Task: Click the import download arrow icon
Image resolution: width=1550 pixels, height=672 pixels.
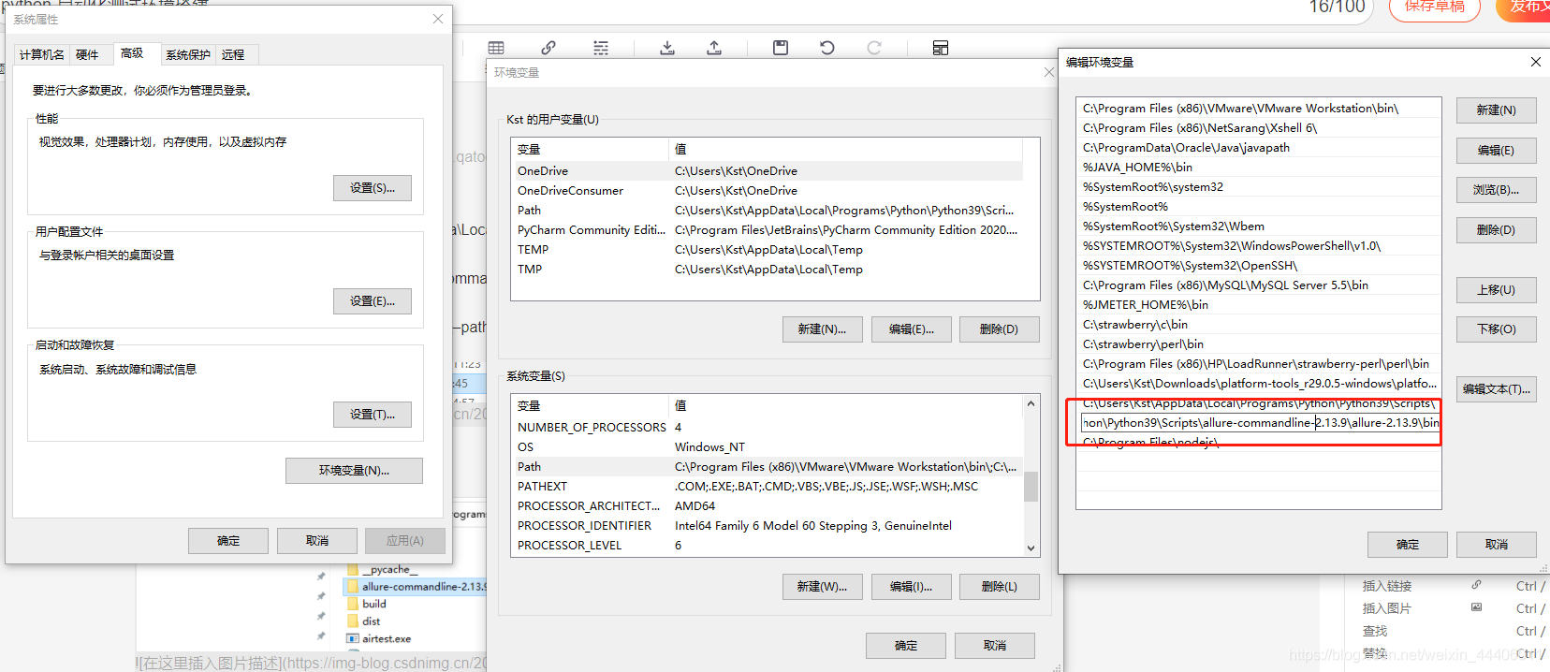Action: click(667, 48)
